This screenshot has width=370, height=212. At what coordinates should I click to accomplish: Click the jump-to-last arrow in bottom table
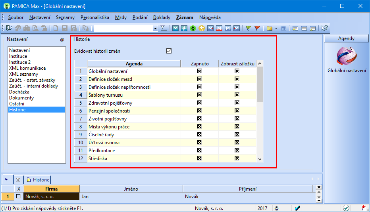(319, 201)
